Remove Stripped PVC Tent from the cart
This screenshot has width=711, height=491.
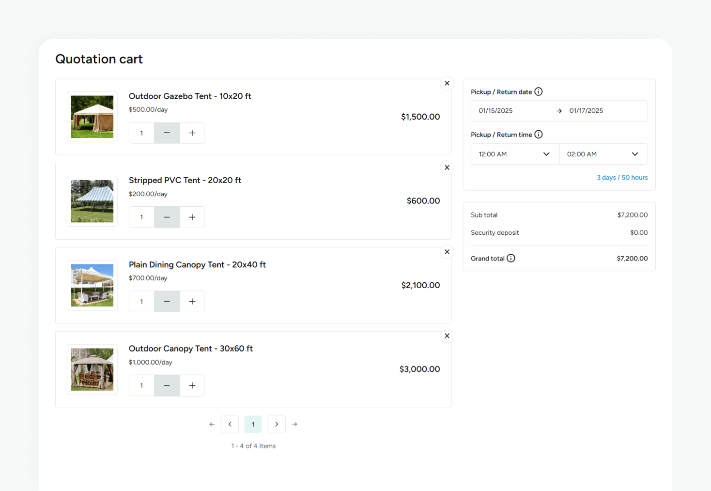[447, 168]
